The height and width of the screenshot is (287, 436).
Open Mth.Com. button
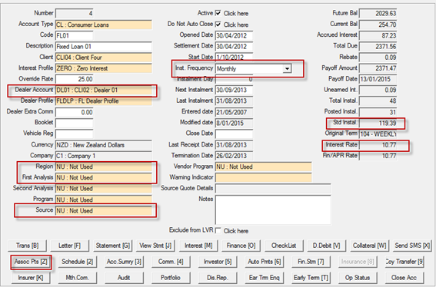[x=78, y=278]
